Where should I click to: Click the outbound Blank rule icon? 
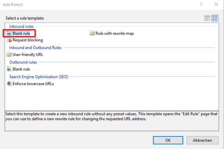(x=9, y=69)
